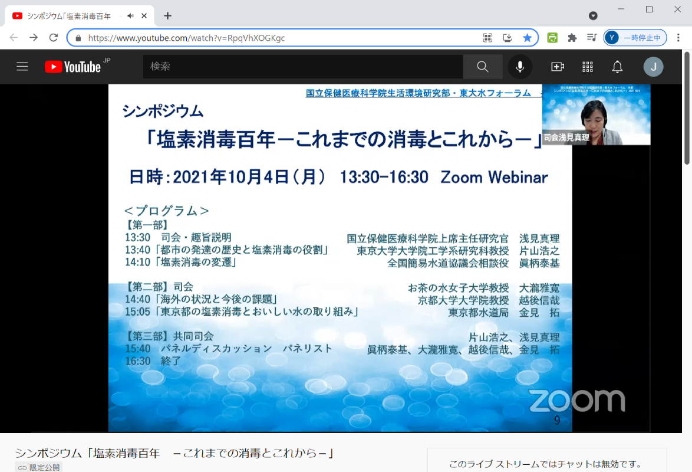Screen dimensions: 692x472
Task: Start voice search with the microphone
Action: 520,67
